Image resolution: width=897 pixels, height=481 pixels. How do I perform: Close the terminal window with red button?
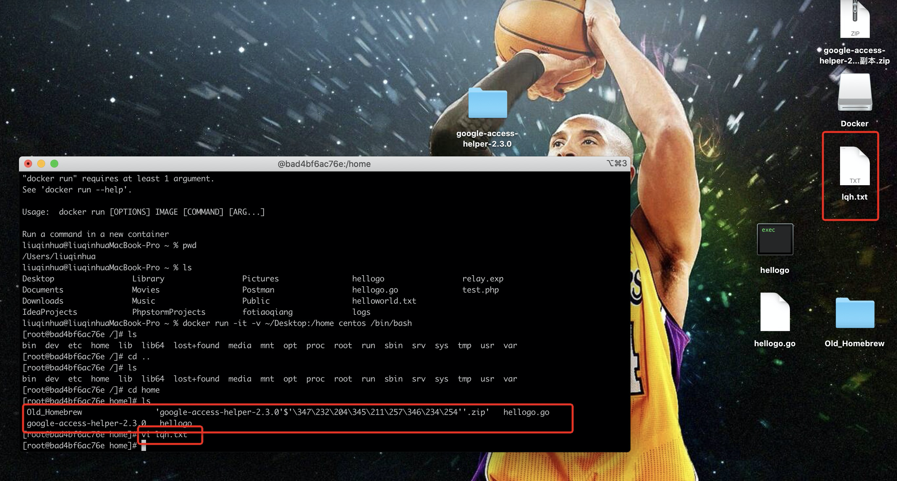[x=28, y=164]
